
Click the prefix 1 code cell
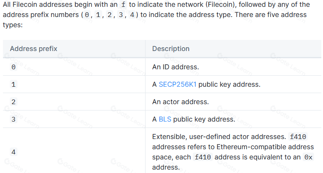coord(13,85)
